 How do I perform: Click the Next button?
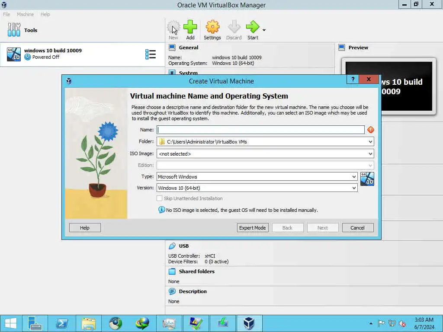click(x=323, y=228)
